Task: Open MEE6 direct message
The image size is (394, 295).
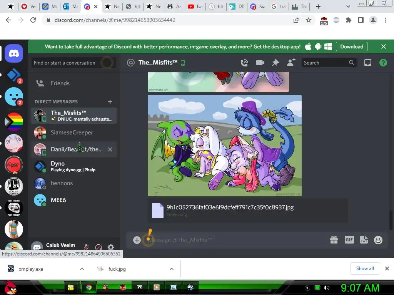Action: pyautogui.click(x=74, y=200)
